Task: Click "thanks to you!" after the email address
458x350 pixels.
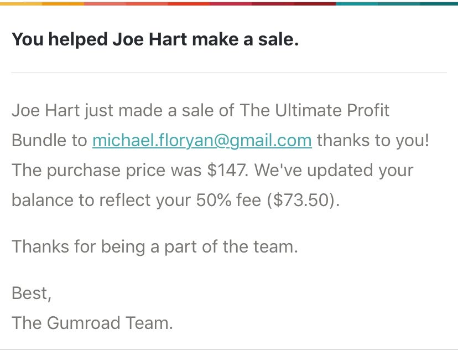Action: pos(373,140)
